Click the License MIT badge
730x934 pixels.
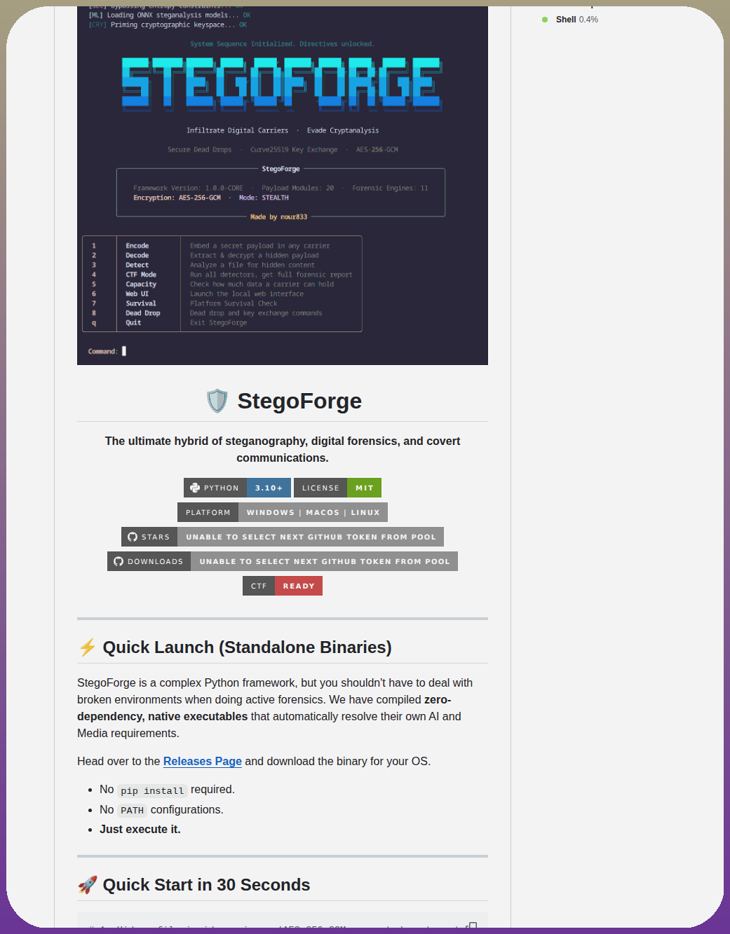337,488
